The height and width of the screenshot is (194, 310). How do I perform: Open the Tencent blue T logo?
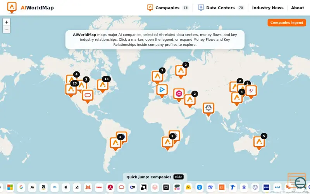pos(233,187)
